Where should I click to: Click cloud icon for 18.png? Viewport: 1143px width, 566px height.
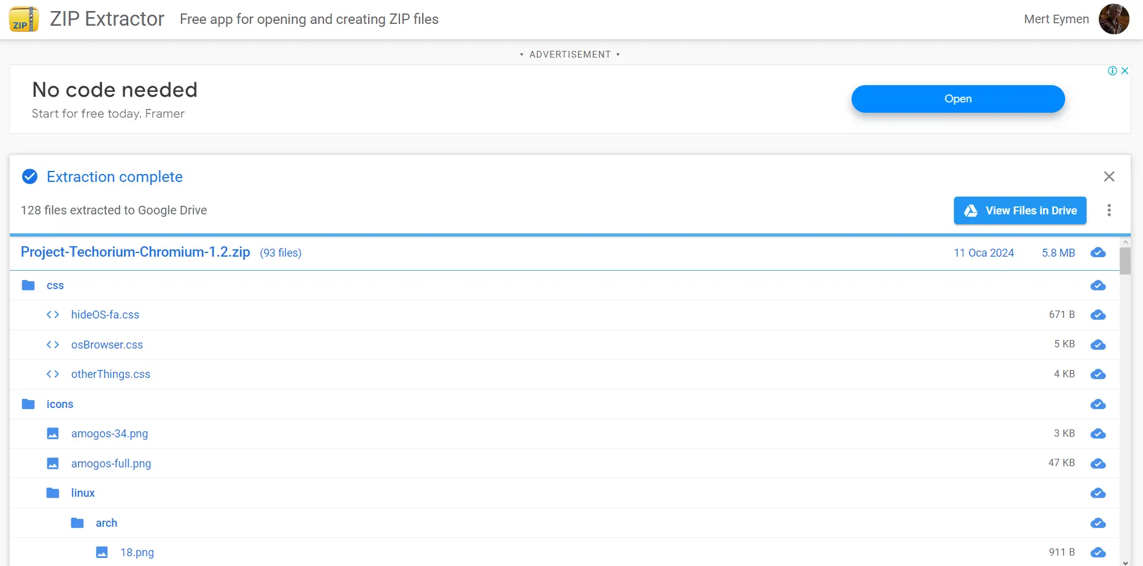coord(1098,553)
